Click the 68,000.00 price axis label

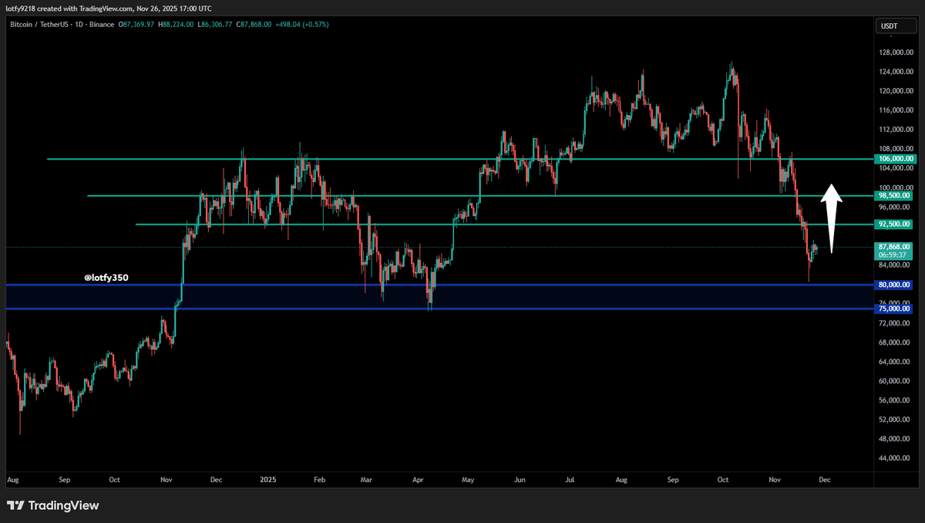[895, 342]
